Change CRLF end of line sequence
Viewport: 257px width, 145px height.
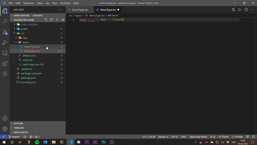(x=184, y=137)
